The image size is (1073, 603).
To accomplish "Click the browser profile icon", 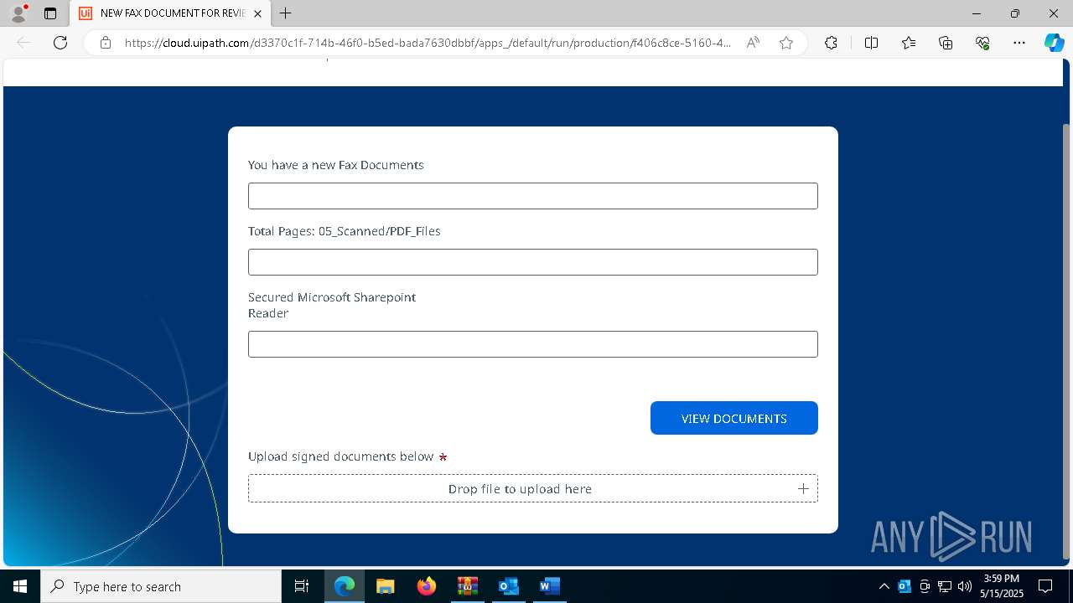I will [x=18, y=13].
